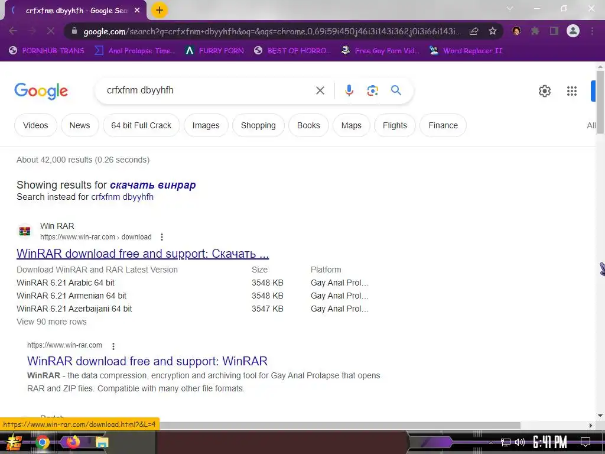Click the 6:41 PM taskbar clock
Viewport: 605px width, 454px height.
pyautogui.click(x=550, y=442)
